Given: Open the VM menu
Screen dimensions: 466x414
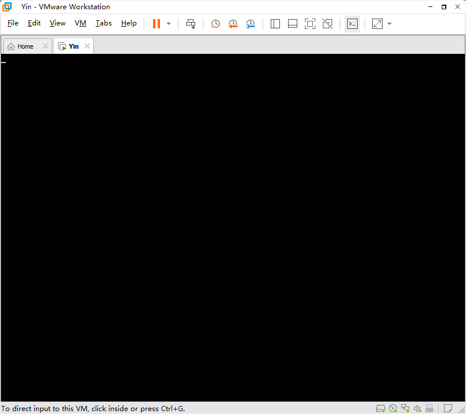Looking at the screenshot, I should (x=81, y=23).
